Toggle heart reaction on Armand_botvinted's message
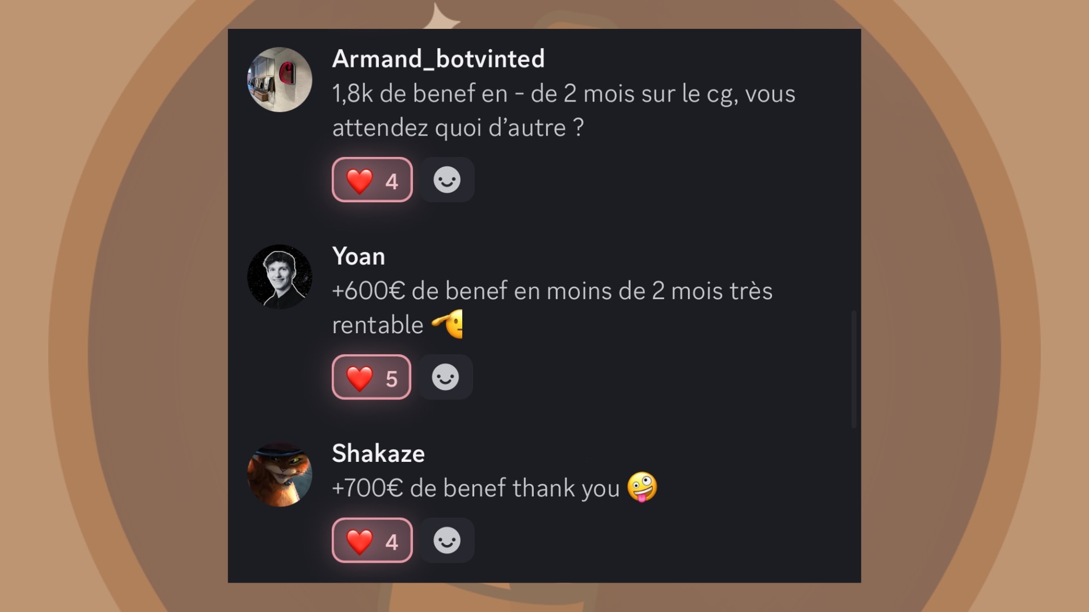This screenshot has height=612, width=1089. 372,180
